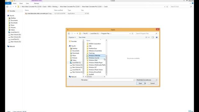Image resolution: width=199 pixels, height=112 pixels.
Task: Click Local Disk (C:) breadcrumb in dialog
Action: coord(95,34)
